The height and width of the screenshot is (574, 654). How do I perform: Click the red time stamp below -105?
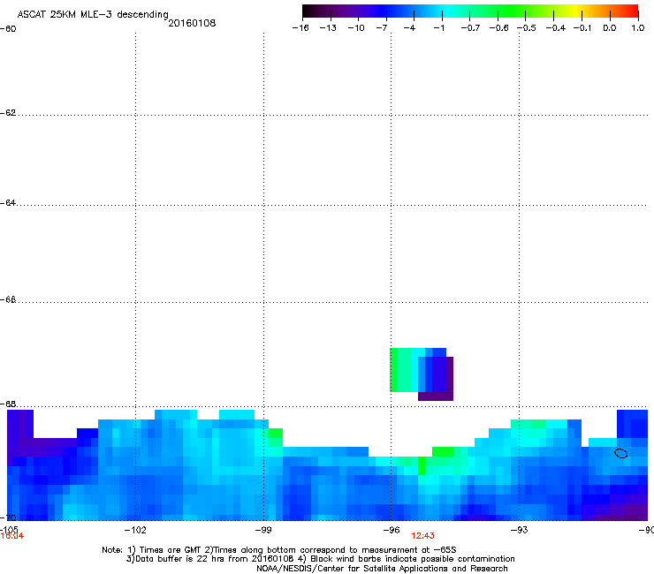point(12,536)
